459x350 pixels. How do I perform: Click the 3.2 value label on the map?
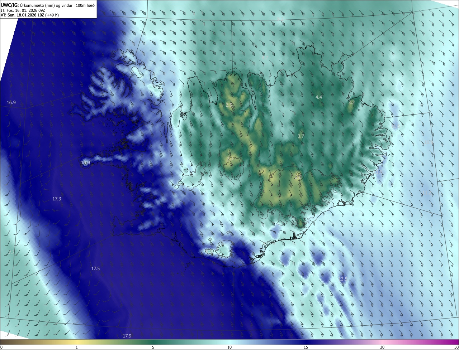[351, 102]
